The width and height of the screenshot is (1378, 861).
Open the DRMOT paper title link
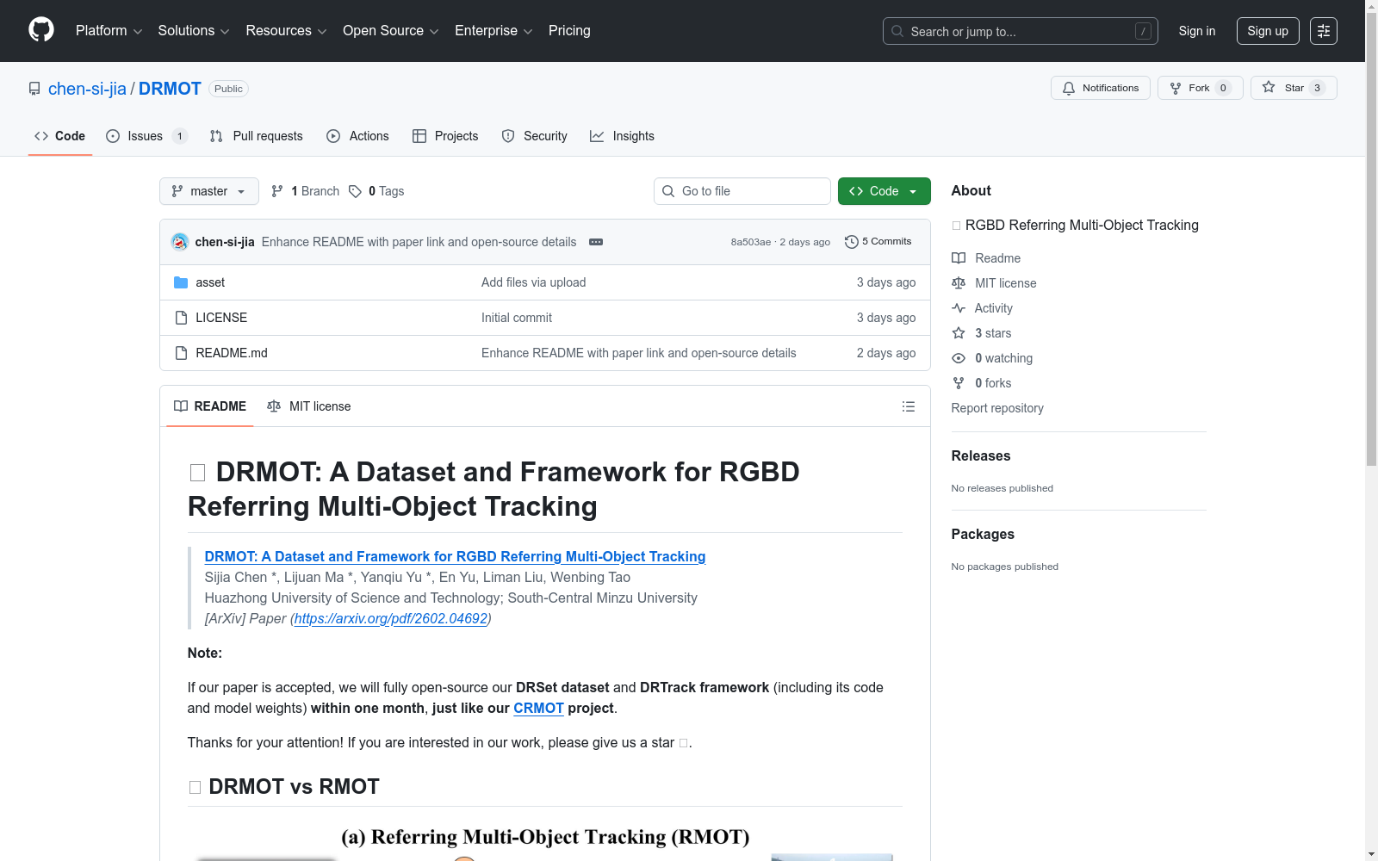(455, 557)
